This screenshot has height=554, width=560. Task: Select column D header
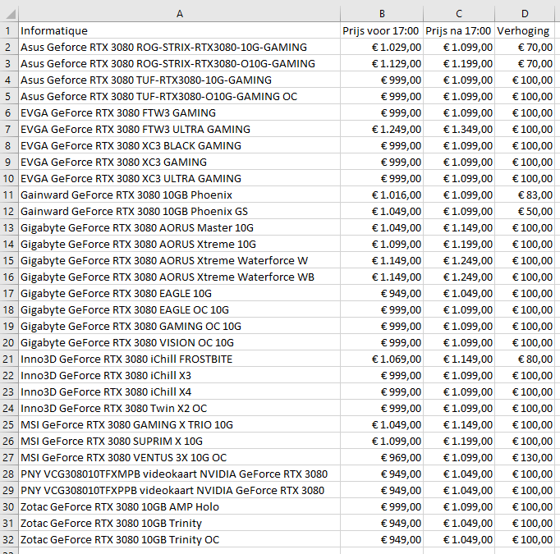point(525,14)
